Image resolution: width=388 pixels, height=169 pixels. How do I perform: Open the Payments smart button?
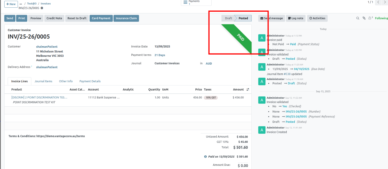tap(196, 3)
